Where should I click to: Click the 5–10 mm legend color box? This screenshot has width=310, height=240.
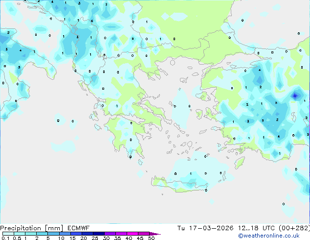(x=53, y=234)
